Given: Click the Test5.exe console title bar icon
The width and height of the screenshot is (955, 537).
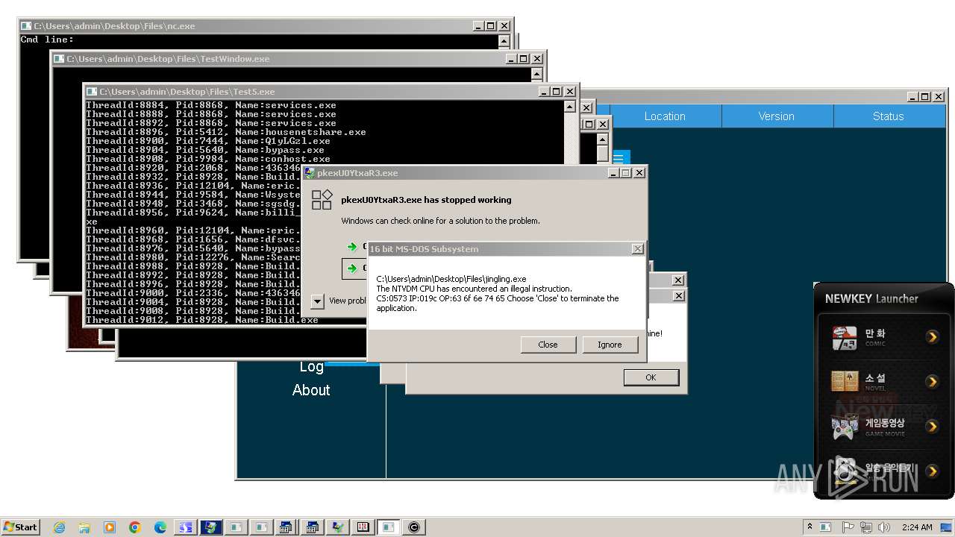Looking at the screenshot, I should point(91,91).
